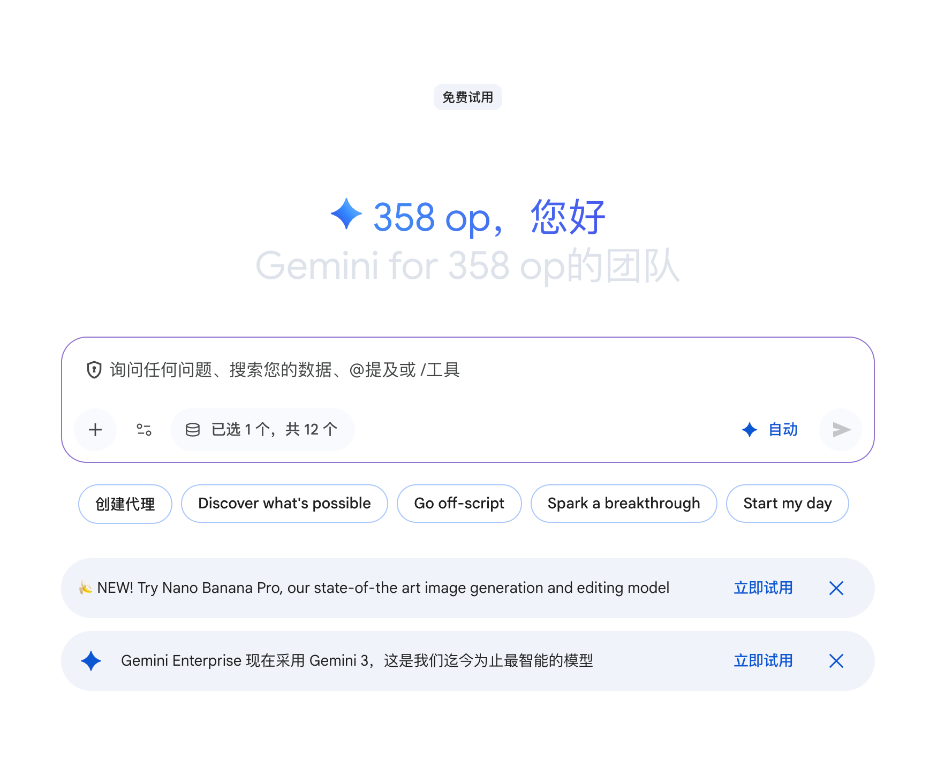Open the 自动 model selector

(x=770, y=430)
